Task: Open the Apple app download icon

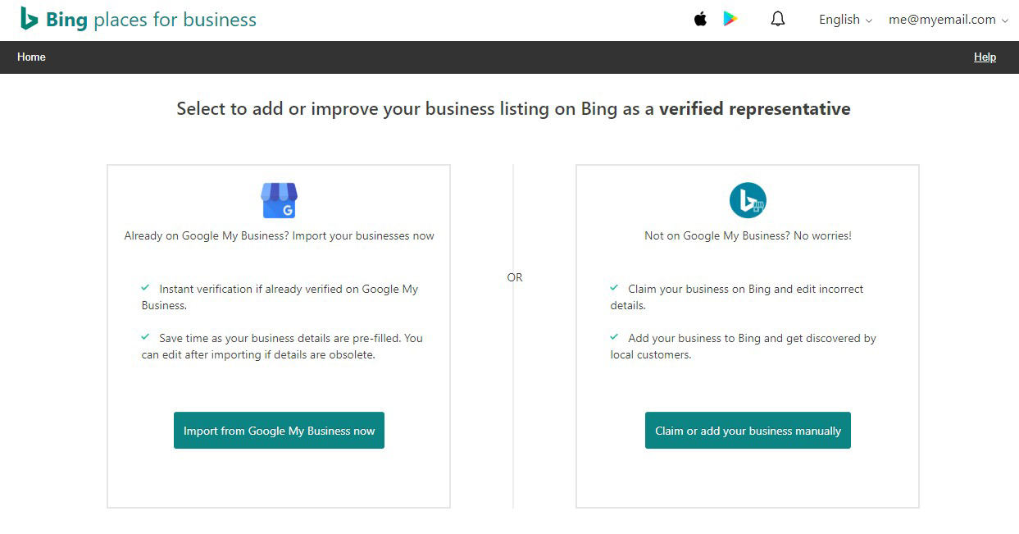Action: 700,19
